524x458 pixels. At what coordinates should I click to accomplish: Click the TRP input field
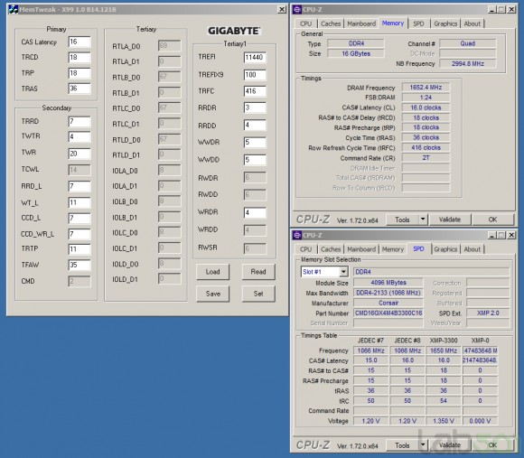pos(80,73)
